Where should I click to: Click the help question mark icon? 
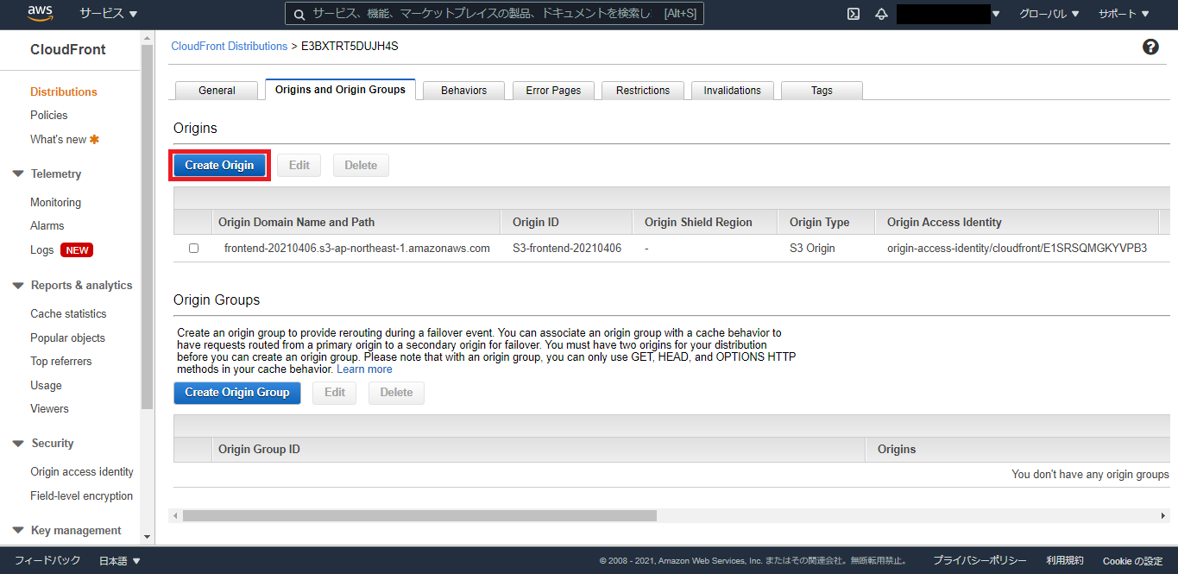(1150, 47)
